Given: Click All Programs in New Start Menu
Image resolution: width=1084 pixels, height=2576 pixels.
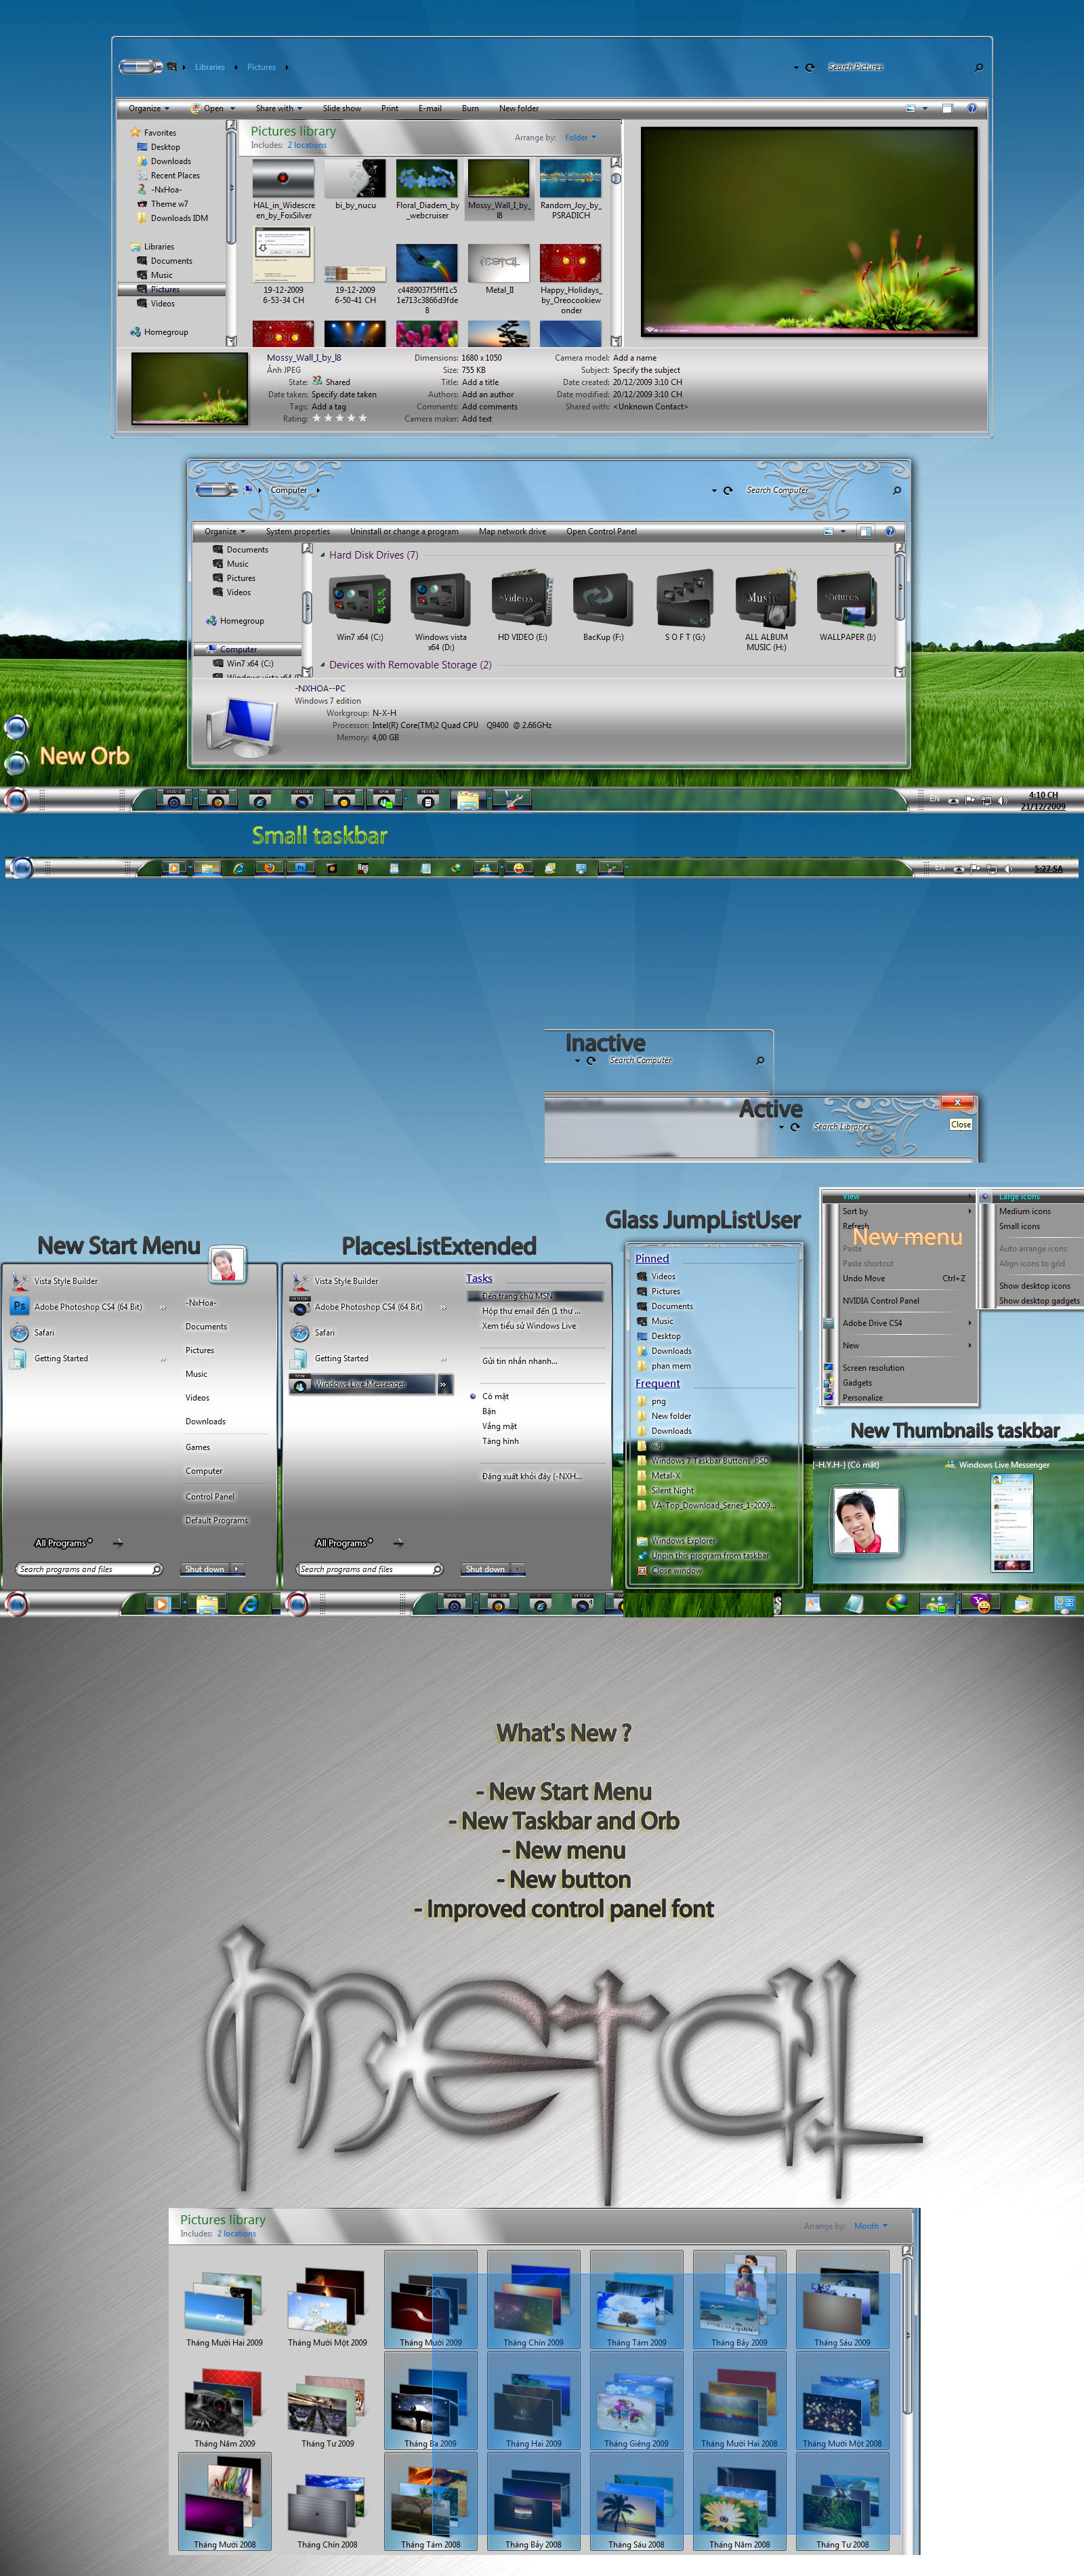Looking at the screenshot, I should pos(63,1543).
